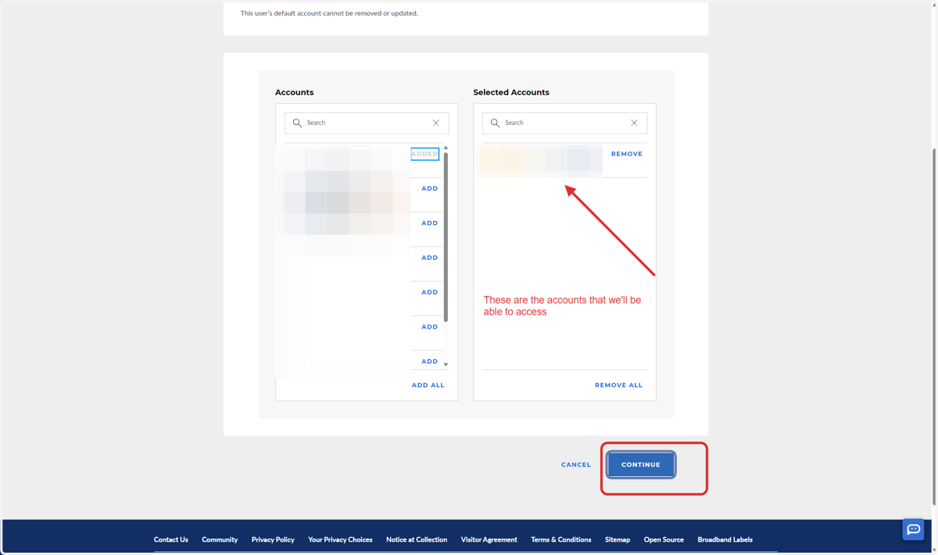Open Community footer link
The height and width of the screenshot is (555, 938).
tap(220, 539)
